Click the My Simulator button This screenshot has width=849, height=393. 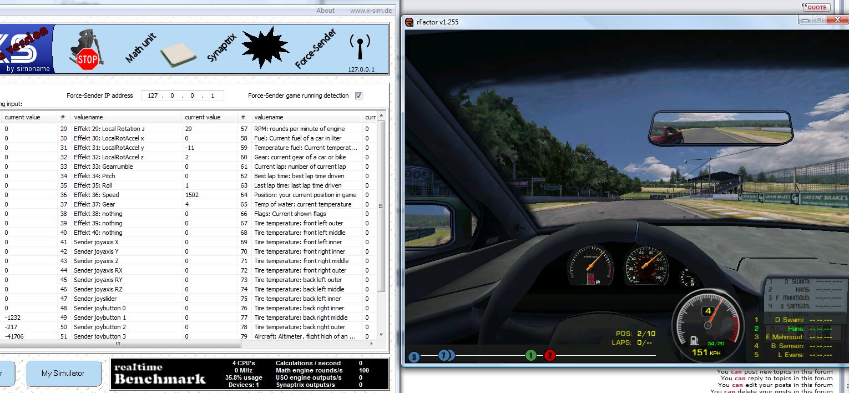pos(63,374)
